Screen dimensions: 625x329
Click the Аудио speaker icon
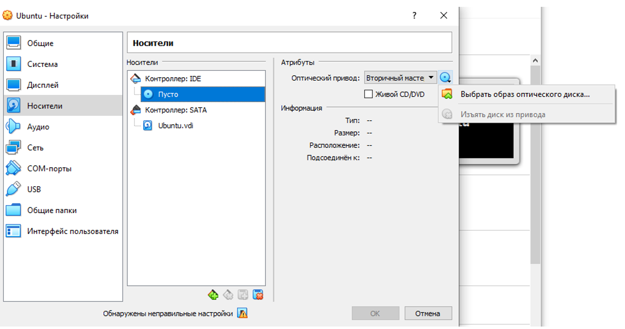point(13,127)
